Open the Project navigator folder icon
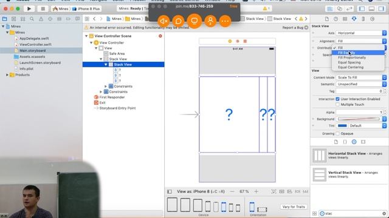Screen dimensions: 389x218 [x=4, y=19]
